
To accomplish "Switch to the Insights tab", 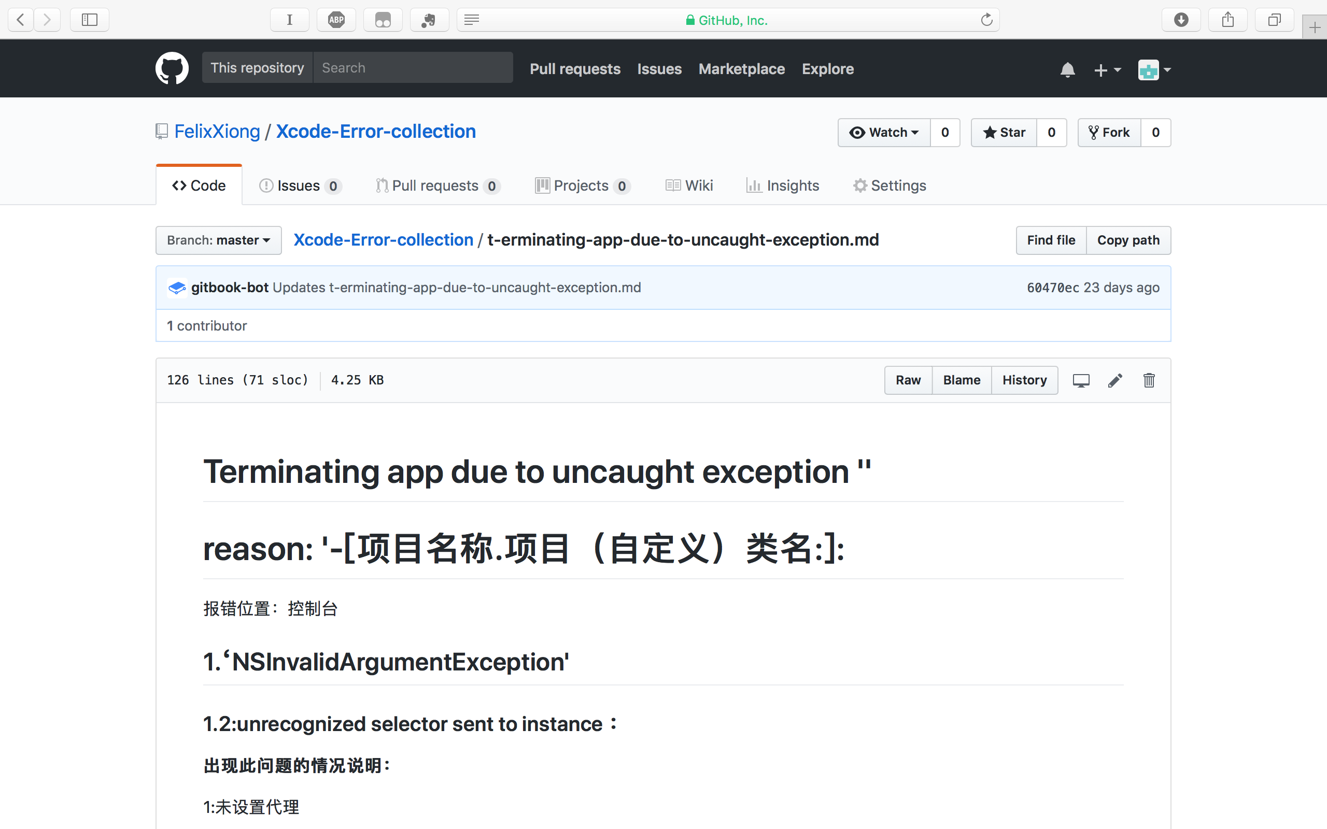I will coord(783,185).
